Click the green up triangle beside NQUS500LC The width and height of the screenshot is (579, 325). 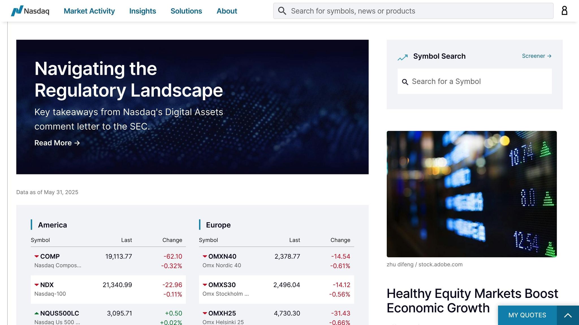(36, 313)
